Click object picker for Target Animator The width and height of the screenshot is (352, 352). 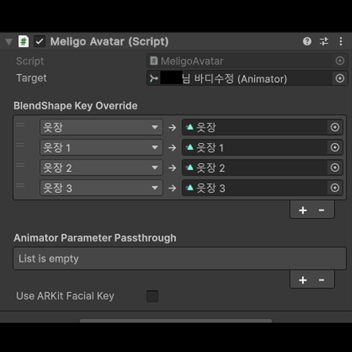point(340,78)
